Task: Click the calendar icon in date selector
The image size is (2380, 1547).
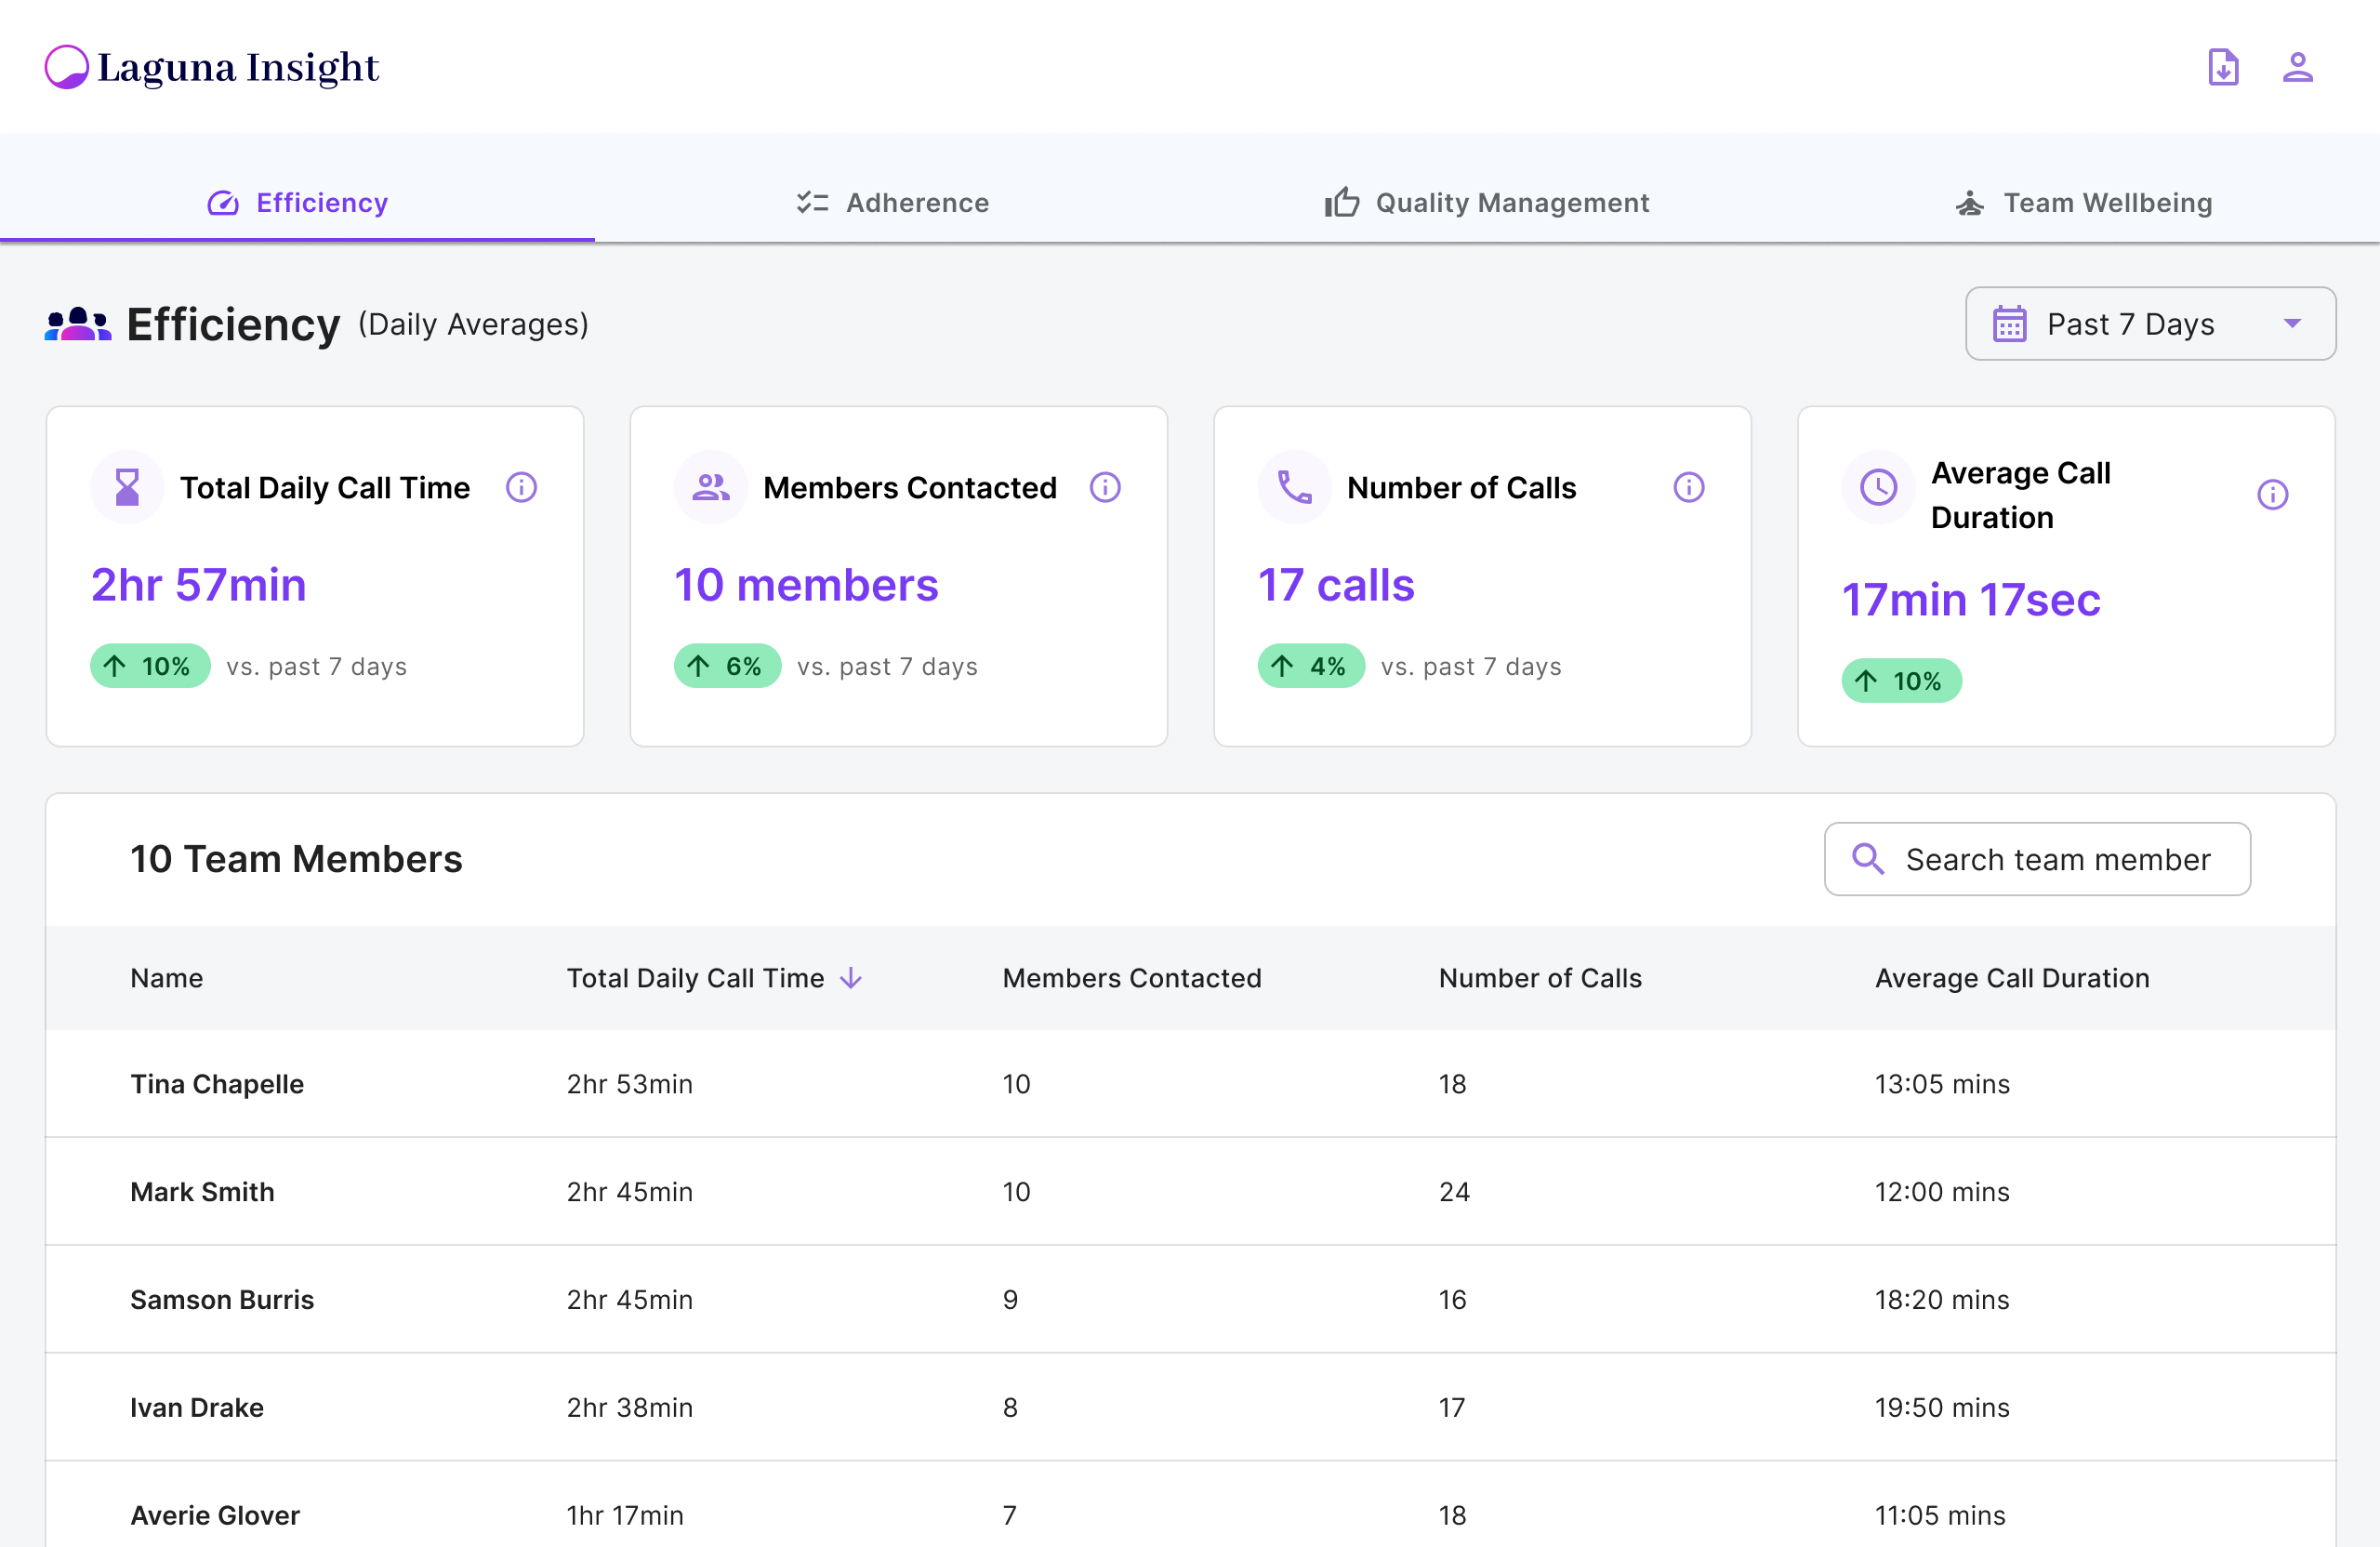Action: click(x=2009, y=324)
